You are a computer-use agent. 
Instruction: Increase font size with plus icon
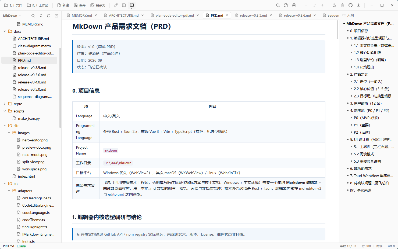coord(322,5)
